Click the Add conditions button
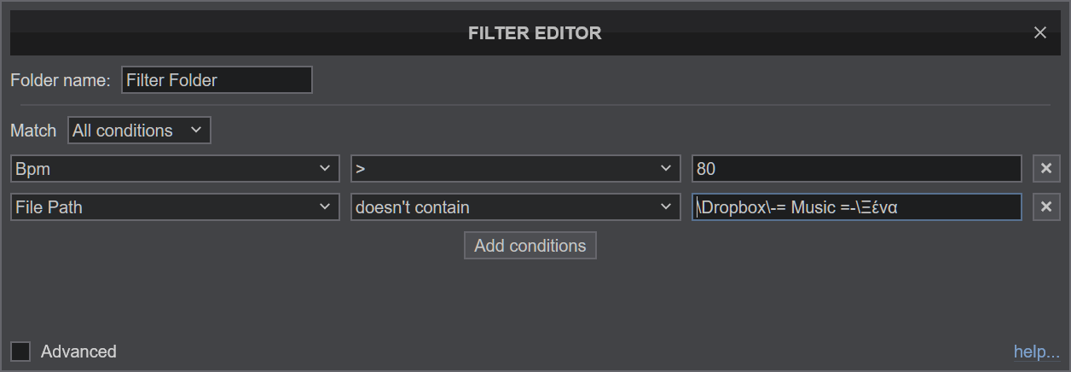The image size is (1071, 372). point(530,246)
